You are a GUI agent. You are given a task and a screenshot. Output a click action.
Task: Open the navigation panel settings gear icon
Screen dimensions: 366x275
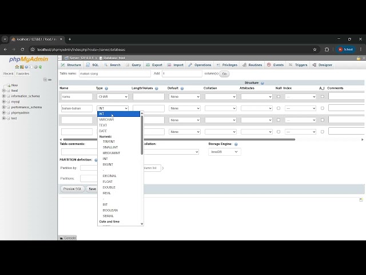(x=35, y=67)
